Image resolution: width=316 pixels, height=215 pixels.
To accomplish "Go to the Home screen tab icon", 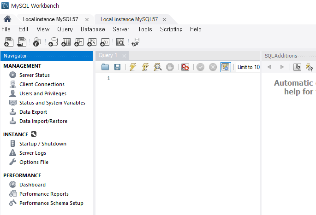I will pyautogui.click(x=7, y=19).
